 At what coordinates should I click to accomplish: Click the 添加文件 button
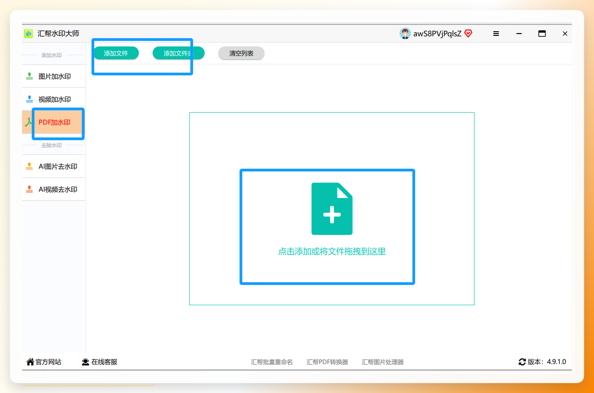[x=116, y=53]
